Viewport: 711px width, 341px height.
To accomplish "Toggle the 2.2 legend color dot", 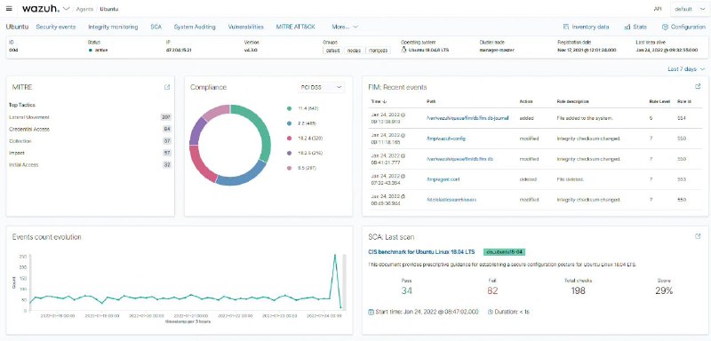I will click(289, 123).
